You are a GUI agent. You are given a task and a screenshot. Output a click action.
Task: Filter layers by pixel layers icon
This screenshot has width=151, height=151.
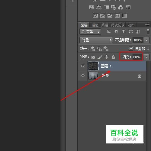[109, 32]
